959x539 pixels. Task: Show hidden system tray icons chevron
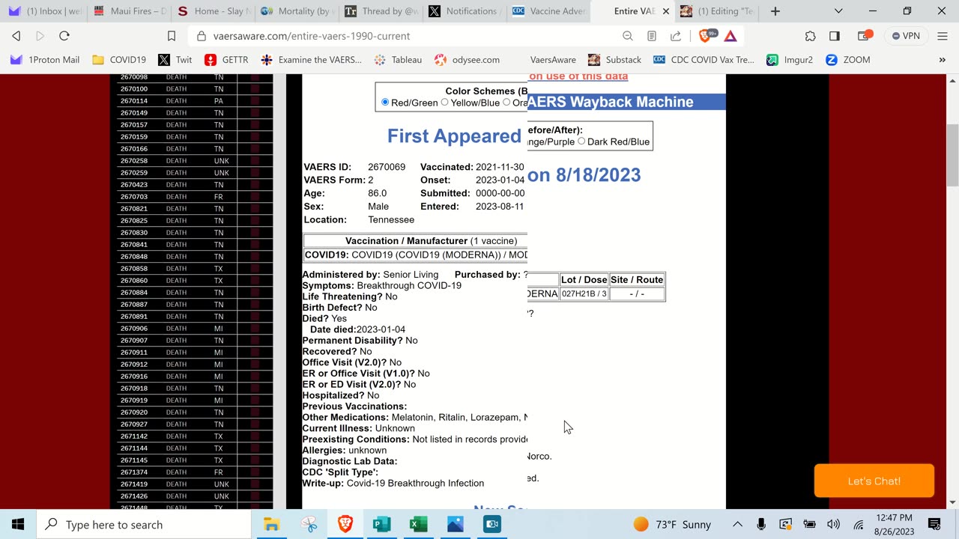(737, 524)
